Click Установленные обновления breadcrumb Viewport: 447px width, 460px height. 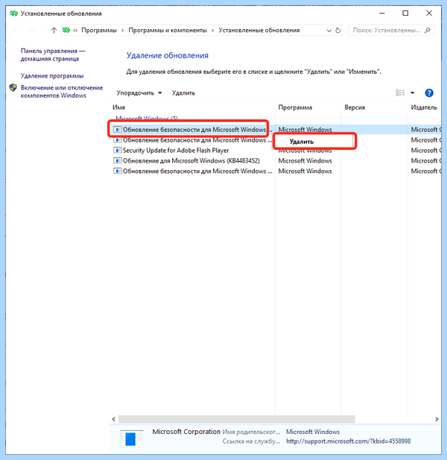pyautogui.click(x=259, y=31)
